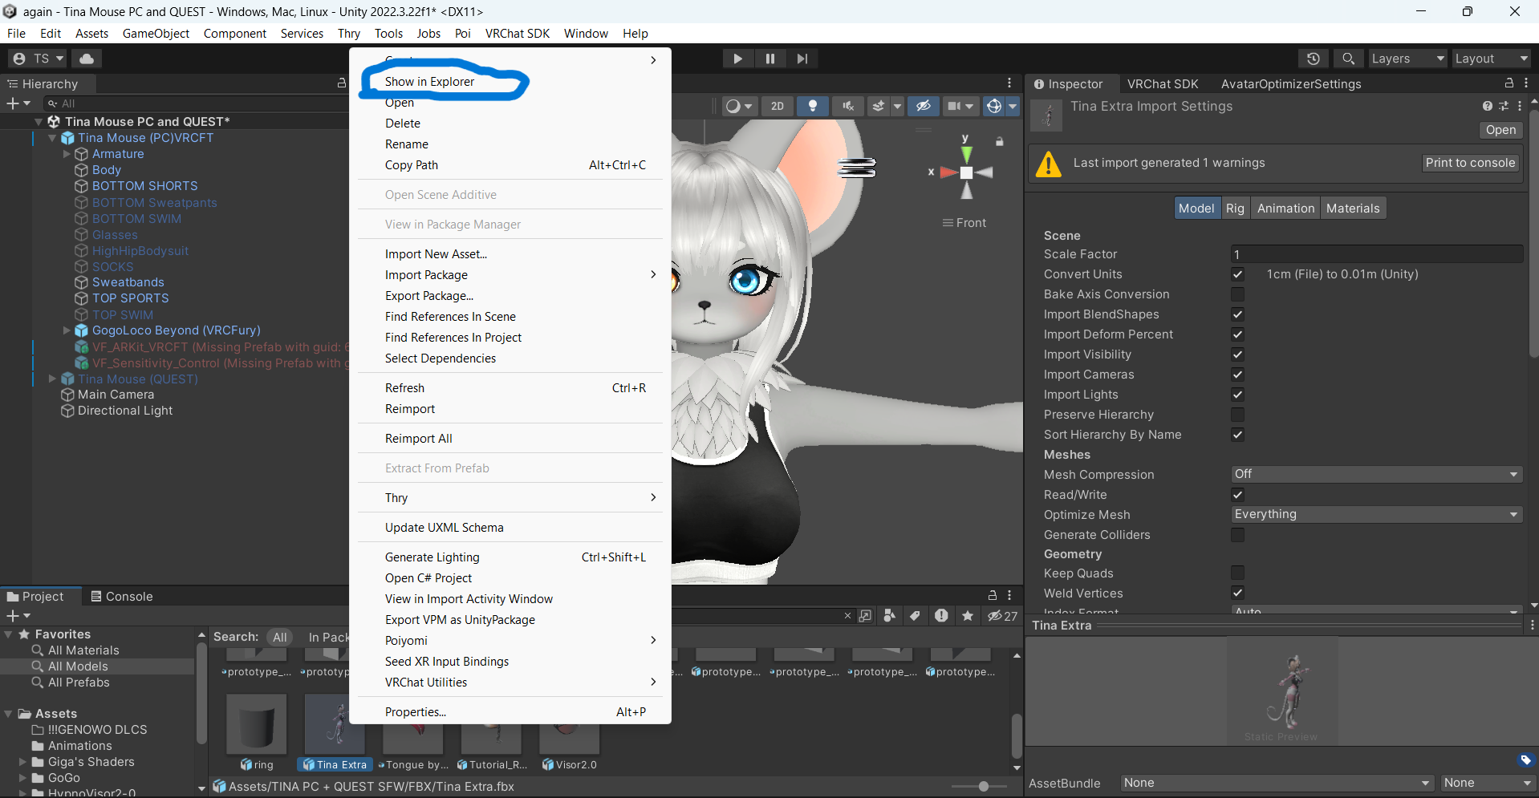Image resolution: width=1539 pixels, height=798 pixels.
Task: Click search-by-type filter icon in Project
Action: coord(889,616)
